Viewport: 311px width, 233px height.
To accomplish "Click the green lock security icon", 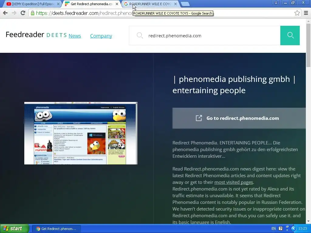I will pos(32,13).
